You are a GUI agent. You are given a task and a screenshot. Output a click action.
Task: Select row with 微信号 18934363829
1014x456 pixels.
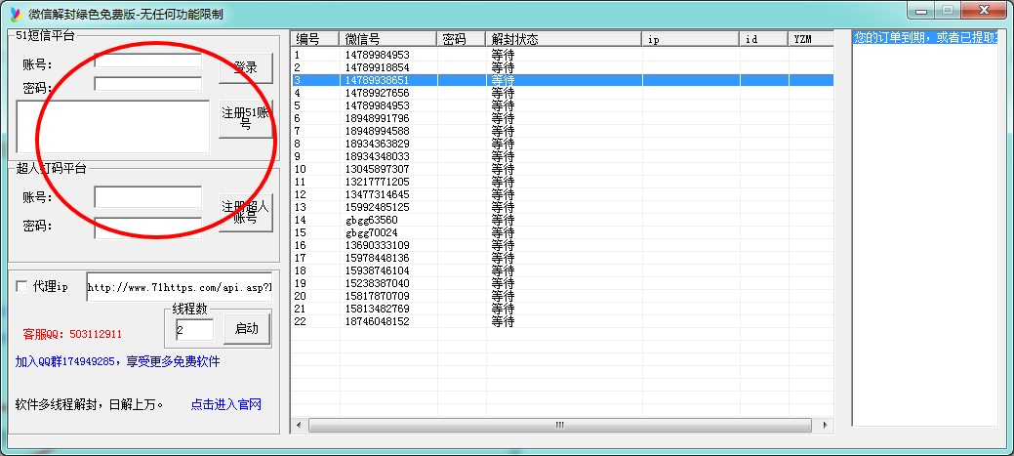[x=562, y=144]
